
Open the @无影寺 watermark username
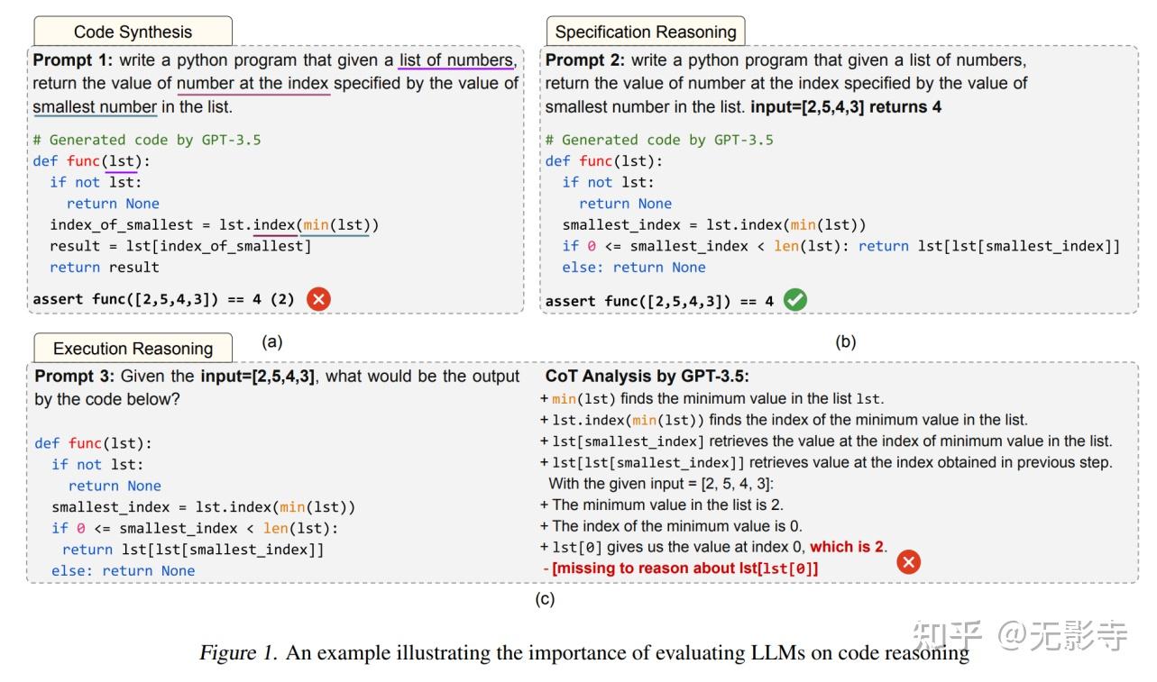(x=1062, y=637)
